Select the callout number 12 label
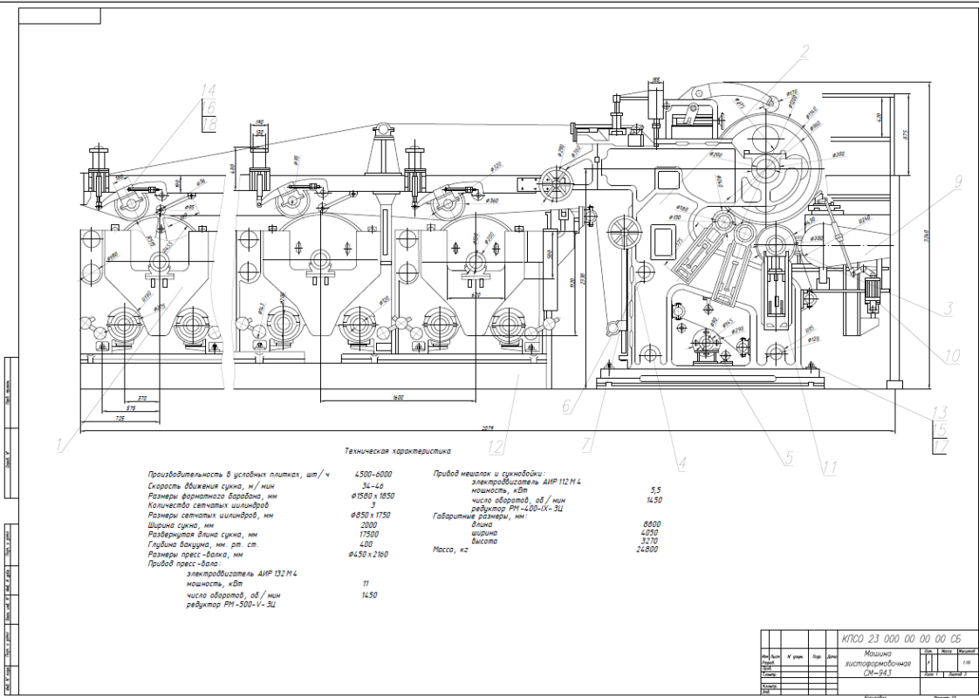 point(496,448)
